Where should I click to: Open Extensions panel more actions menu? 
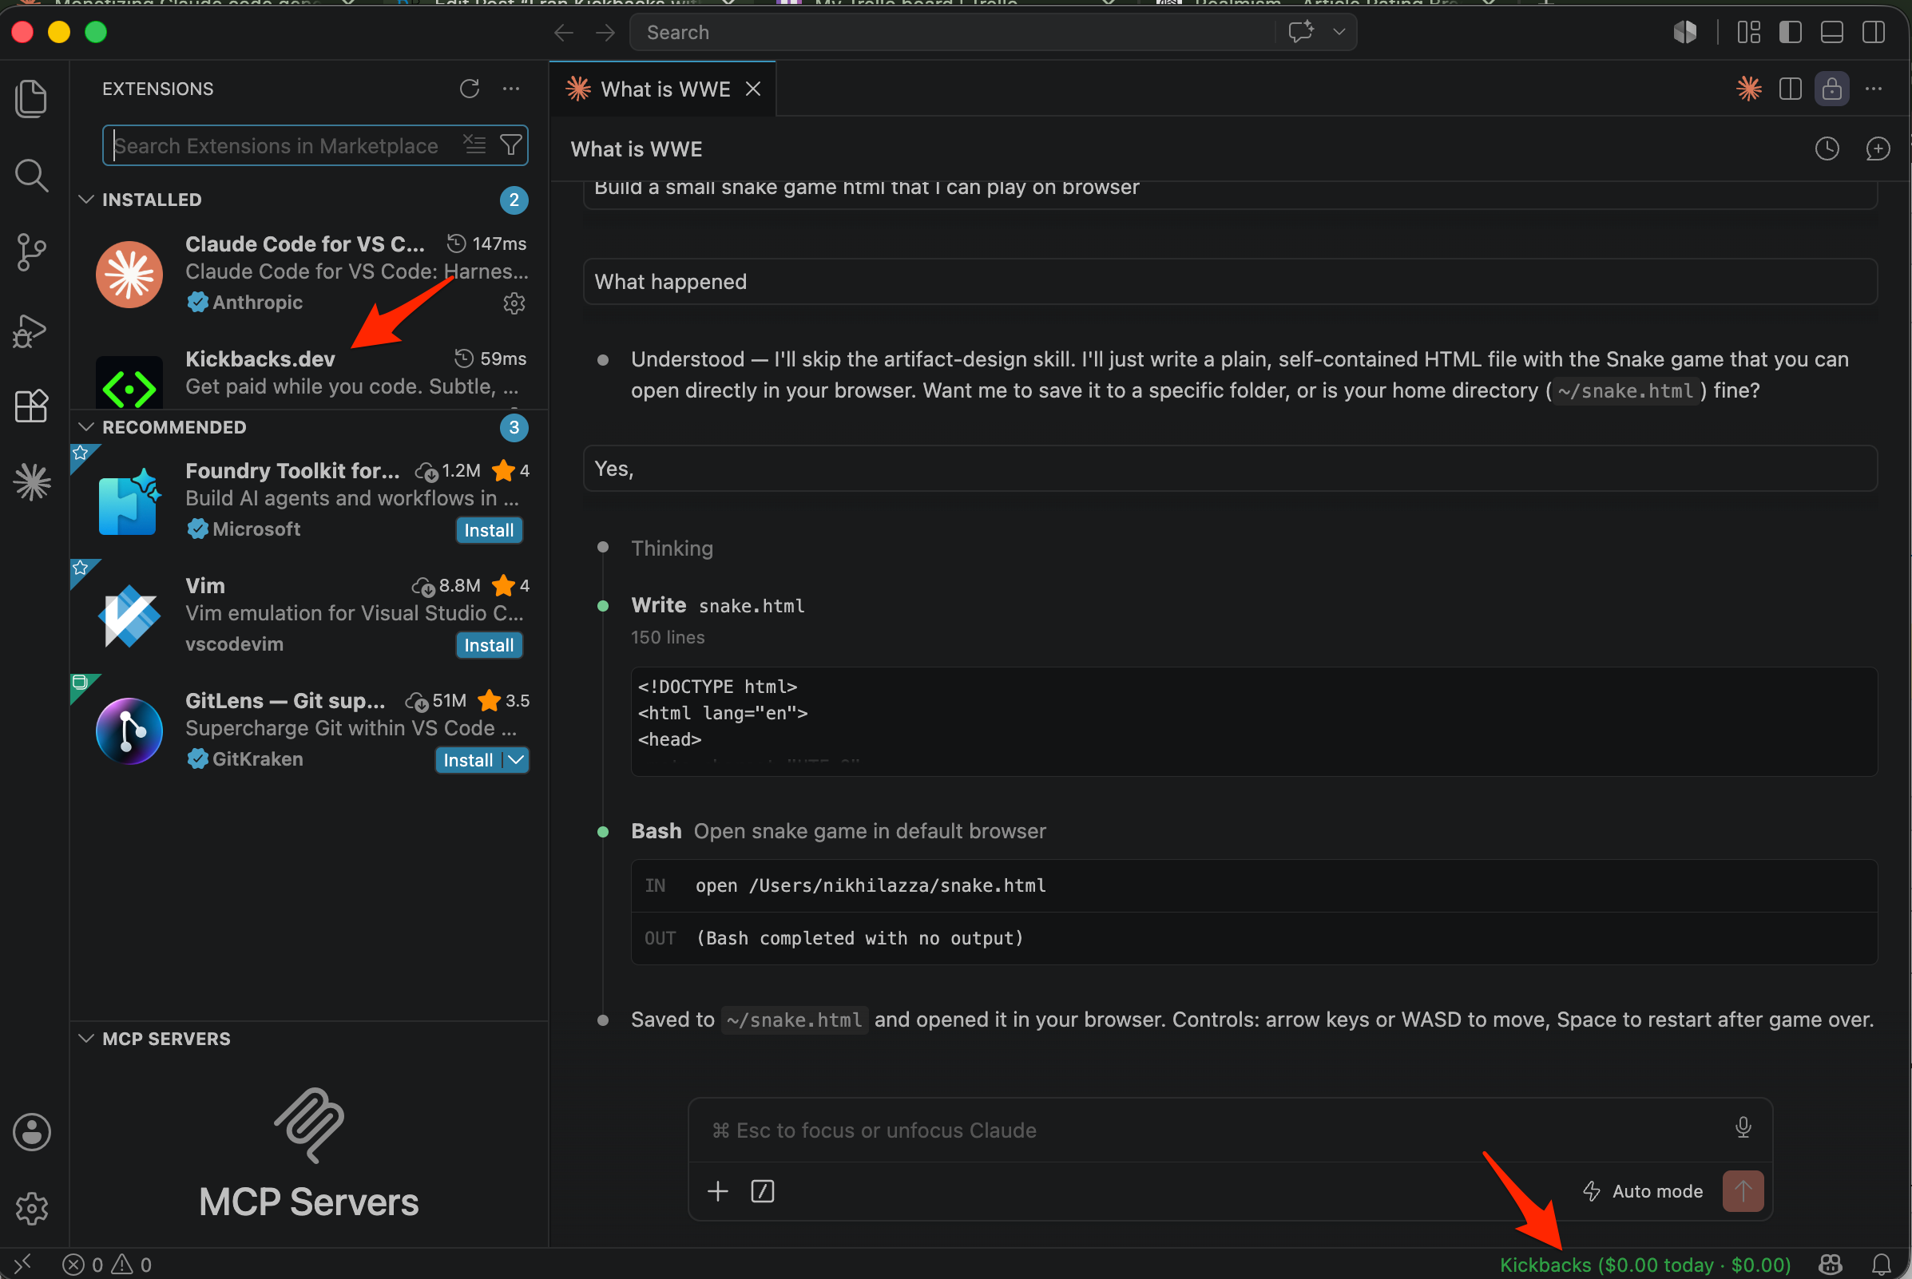(x=511, y=88)
